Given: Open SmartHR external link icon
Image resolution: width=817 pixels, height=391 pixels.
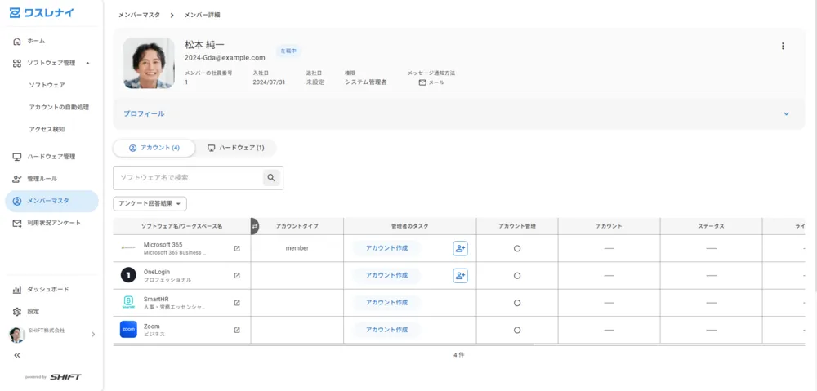Looking at the screenshot, I should [237, 303].
